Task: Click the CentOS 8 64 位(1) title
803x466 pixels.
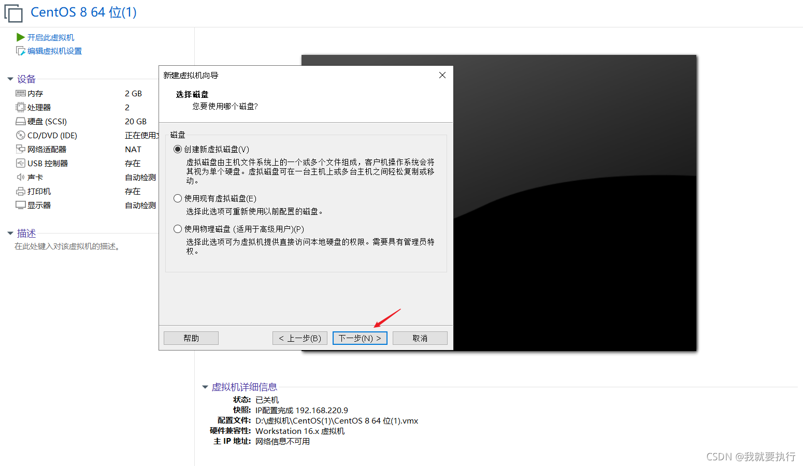Action: [83, 12]
